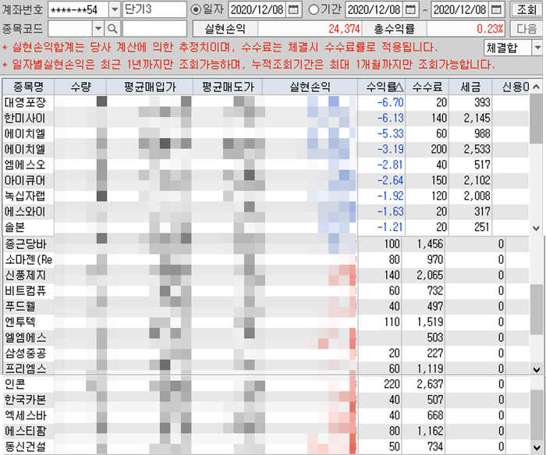
Task: Click the empty stock name field beside search
Action: (x=154, y=29)
